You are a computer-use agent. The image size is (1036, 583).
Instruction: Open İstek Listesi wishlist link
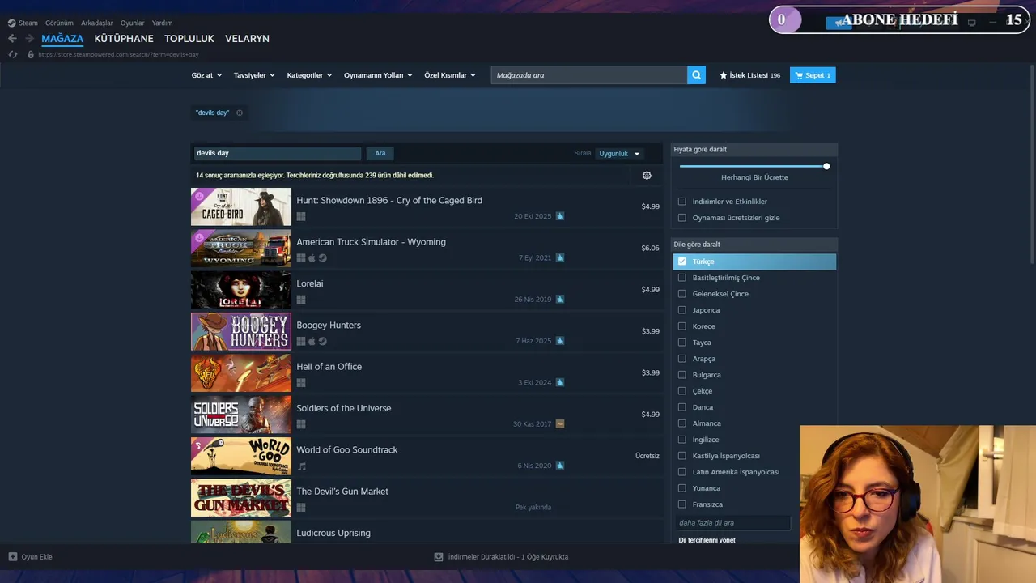point(749,75)
